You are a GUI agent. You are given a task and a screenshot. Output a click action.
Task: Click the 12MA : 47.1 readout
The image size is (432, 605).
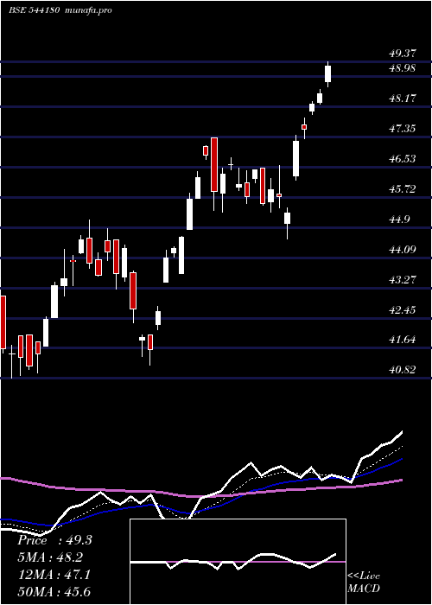pyautogui.click(x=54, y=575)
